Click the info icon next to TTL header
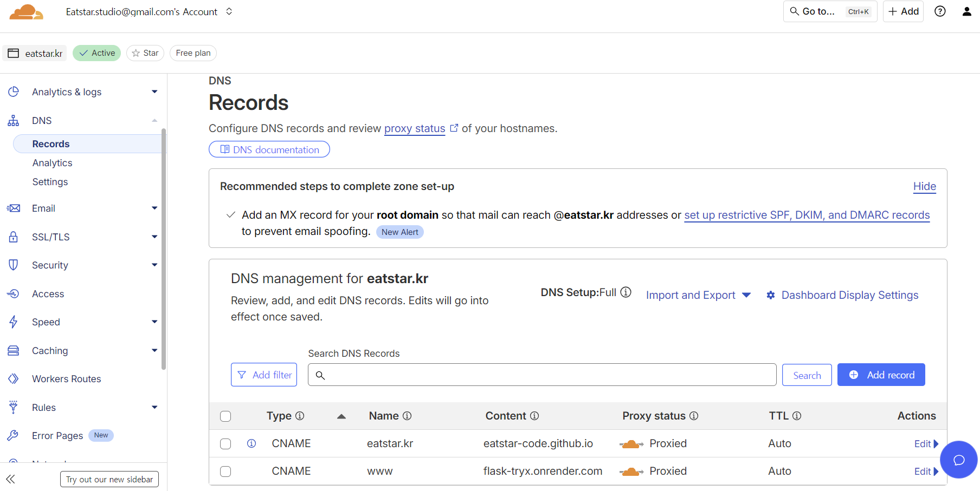Viewport: 980px width, 491px height. (797, 416)
